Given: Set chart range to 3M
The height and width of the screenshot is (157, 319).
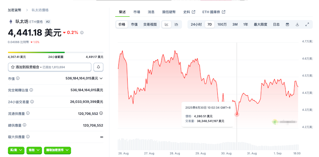Looking at the screenshot, I should coord(235,25).
